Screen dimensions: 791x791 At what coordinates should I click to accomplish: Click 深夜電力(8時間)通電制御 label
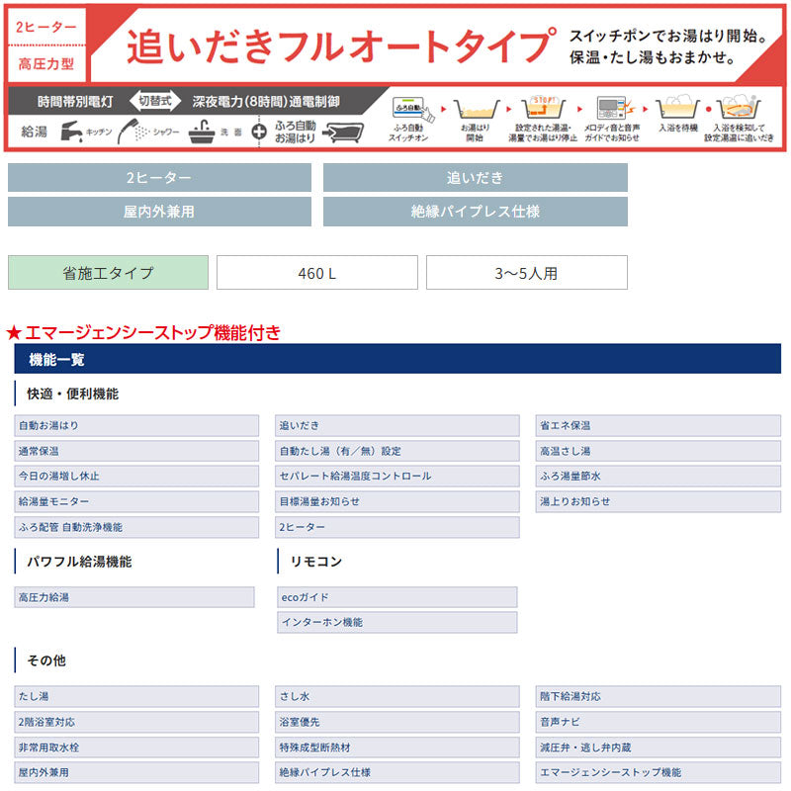(x=266, y=102)
